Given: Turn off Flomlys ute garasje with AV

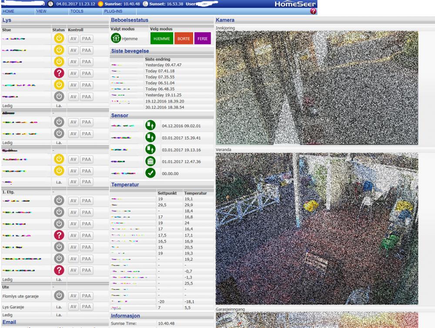Looking at the screenshot, I should point(73,296).
